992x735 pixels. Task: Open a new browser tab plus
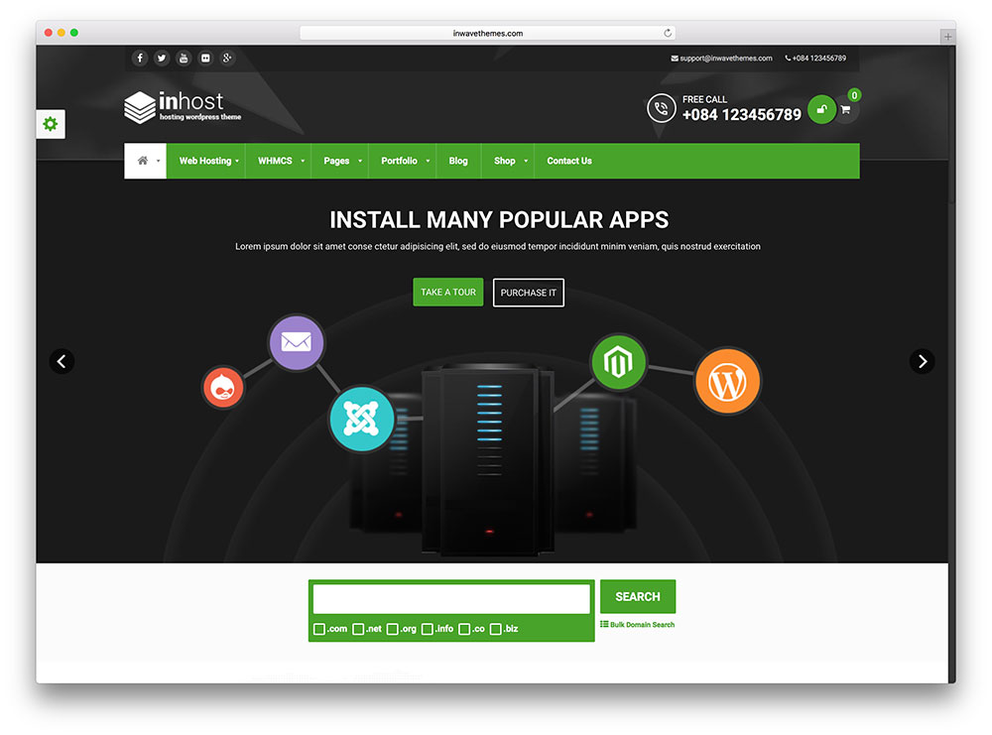947,37
